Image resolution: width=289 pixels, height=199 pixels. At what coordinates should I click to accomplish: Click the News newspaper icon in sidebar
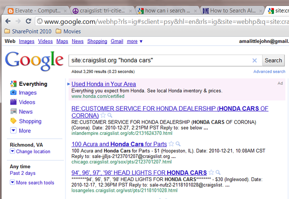(13, 111)
